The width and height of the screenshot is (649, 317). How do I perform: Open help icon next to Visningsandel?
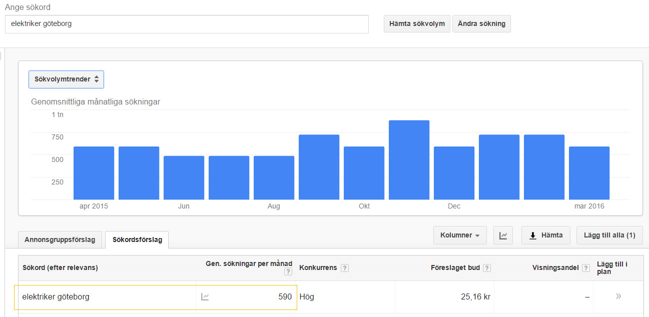(x=586, y=268)
